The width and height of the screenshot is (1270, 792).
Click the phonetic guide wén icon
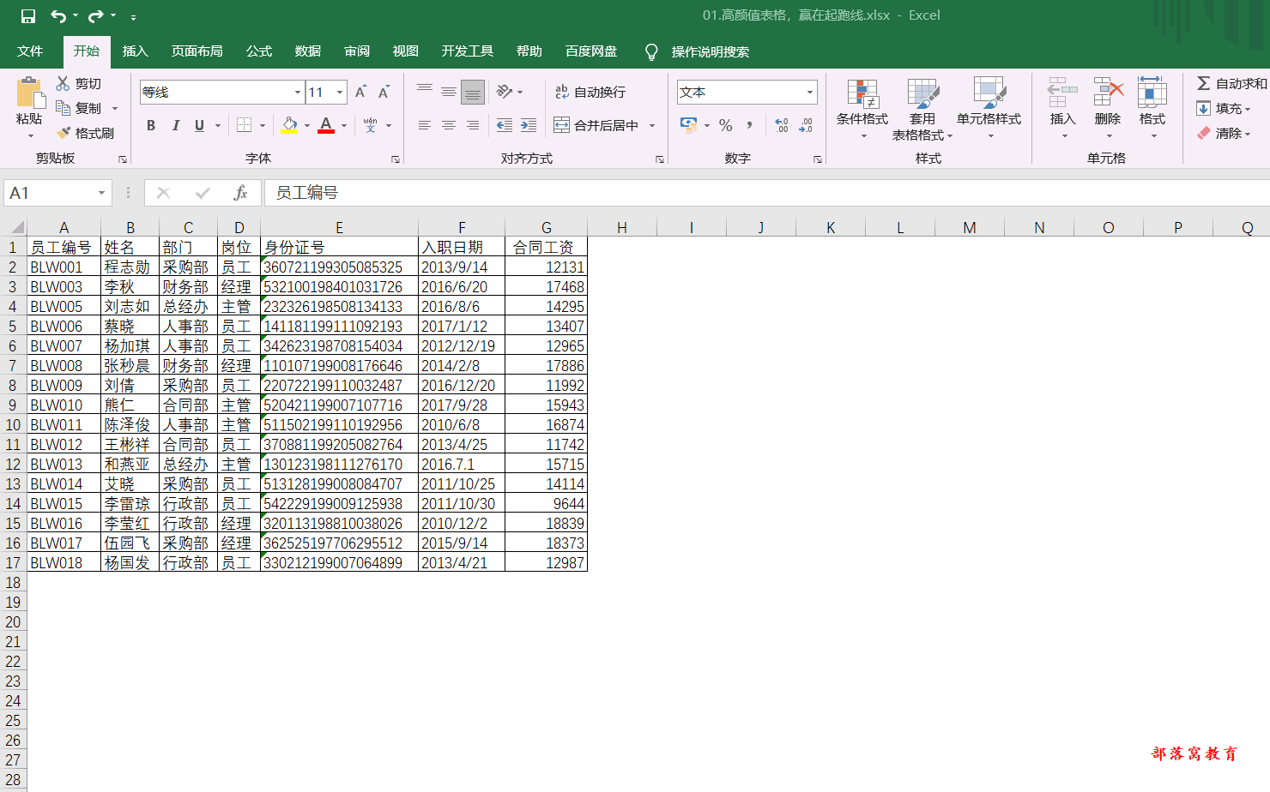click(x=370, y=125)
